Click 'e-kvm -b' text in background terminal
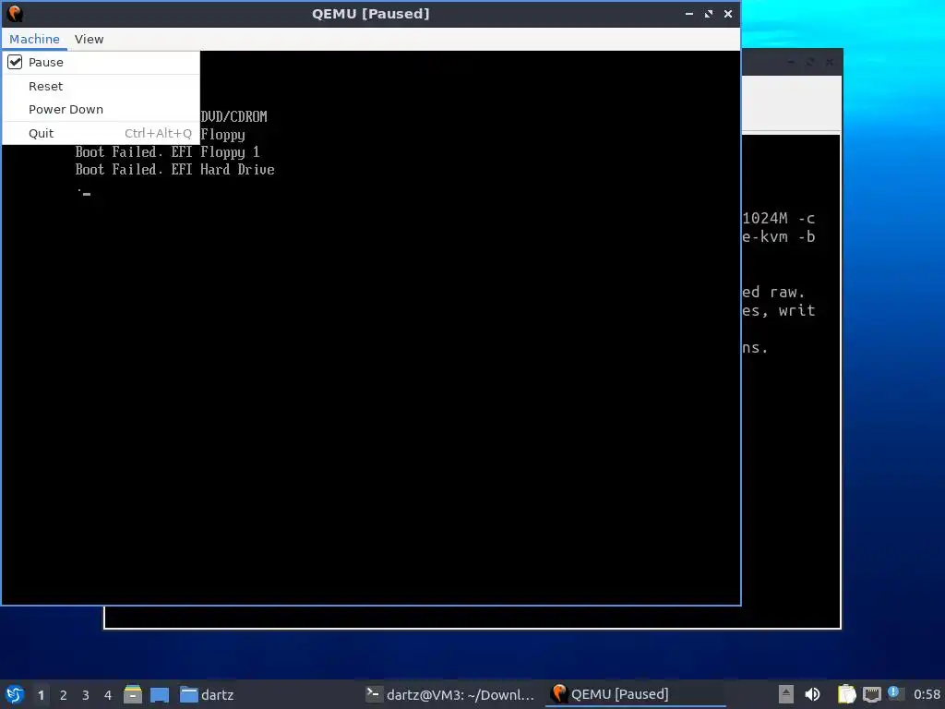The width and height of the screenshot is (945, 709). 779,237
